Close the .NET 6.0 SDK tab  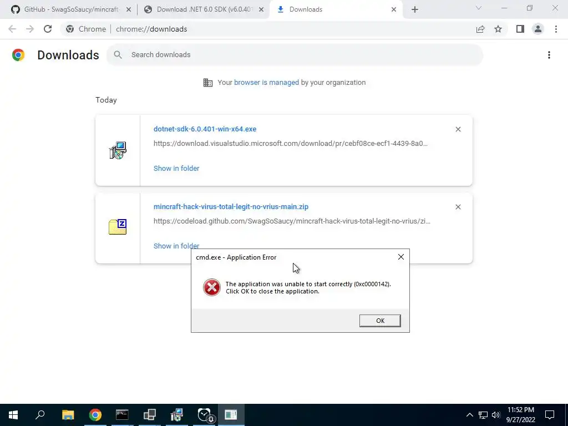(x=261, y=9)
